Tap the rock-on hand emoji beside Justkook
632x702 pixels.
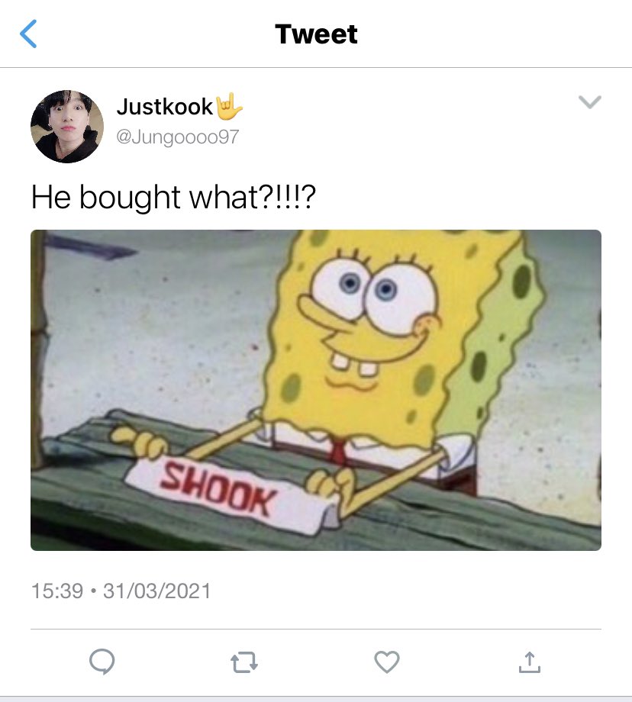[x=229, y=106]
